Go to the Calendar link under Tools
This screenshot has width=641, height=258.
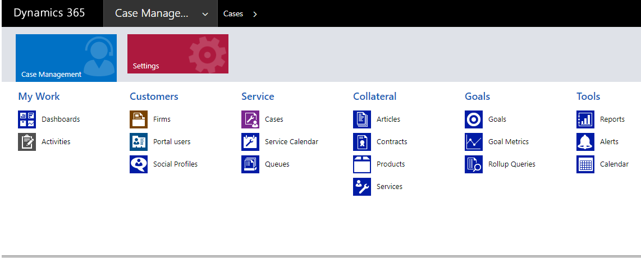pyautogui.click(x=614, y=164)
